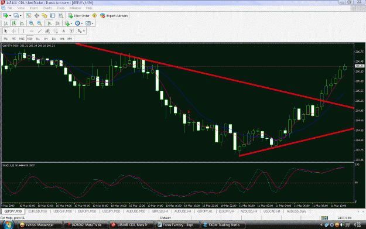The width and height of the screenshot is (366, 229).
Task: Open the Charts menu
Action: point(47,8)
